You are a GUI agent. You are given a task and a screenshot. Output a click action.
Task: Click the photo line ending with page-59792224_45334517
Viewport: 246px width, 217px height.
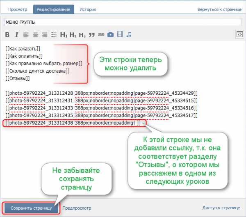tap(101, 115)
